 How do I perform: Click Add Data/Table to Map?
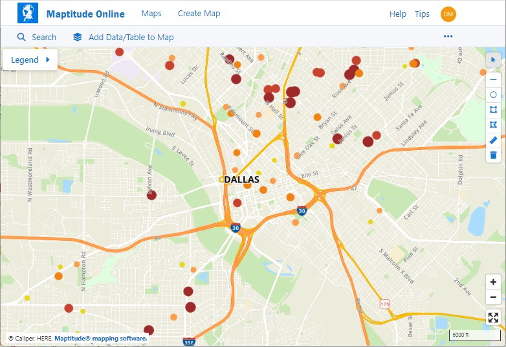point(124,38)
